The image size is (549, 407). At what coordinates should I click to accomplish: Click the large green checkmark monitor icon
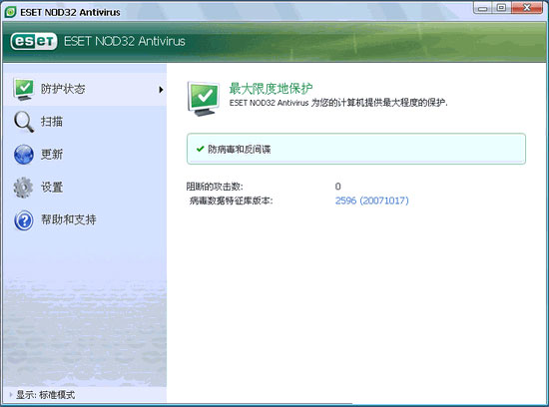pos(204,99)
